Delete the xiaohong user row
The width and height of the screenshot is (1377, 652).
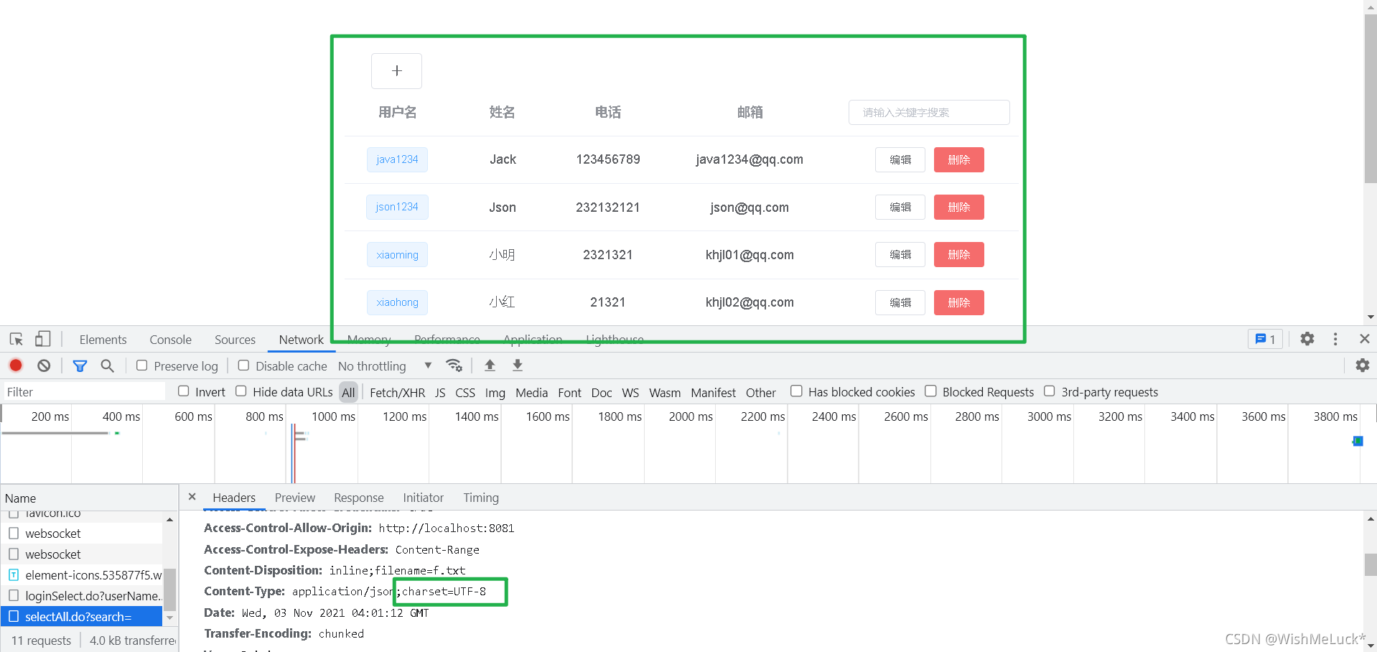[x=958, y=302]
